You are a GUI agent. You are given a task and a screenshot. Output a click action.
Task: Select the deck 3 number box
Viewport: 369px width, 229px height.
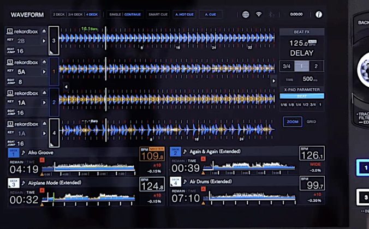(x=53, y=40)
